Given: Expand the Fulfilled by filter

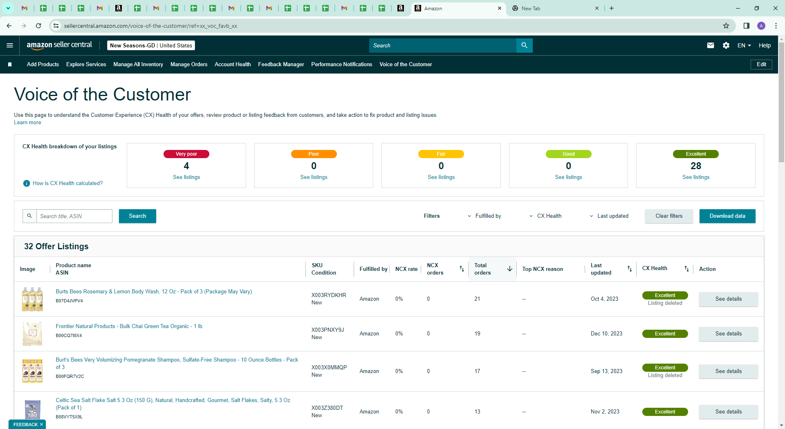Looking at the screenshot, I should tap(484, 216).
